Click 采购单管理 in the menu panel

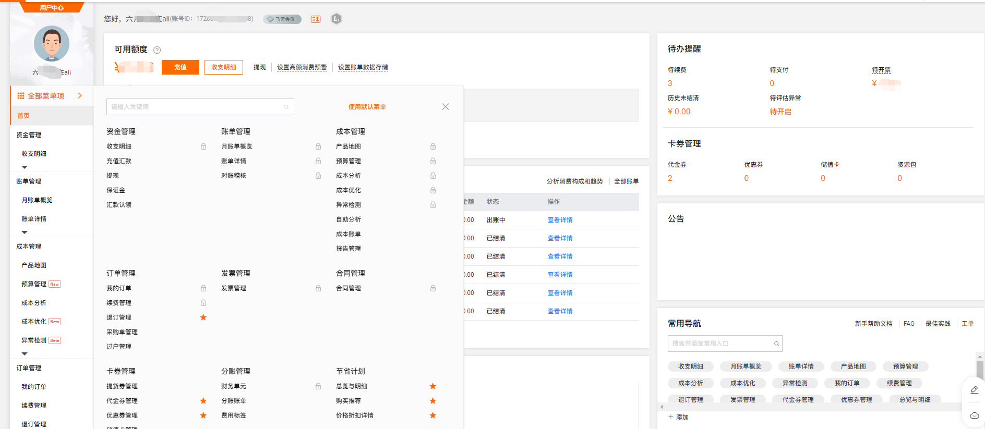tap(122, 332)
